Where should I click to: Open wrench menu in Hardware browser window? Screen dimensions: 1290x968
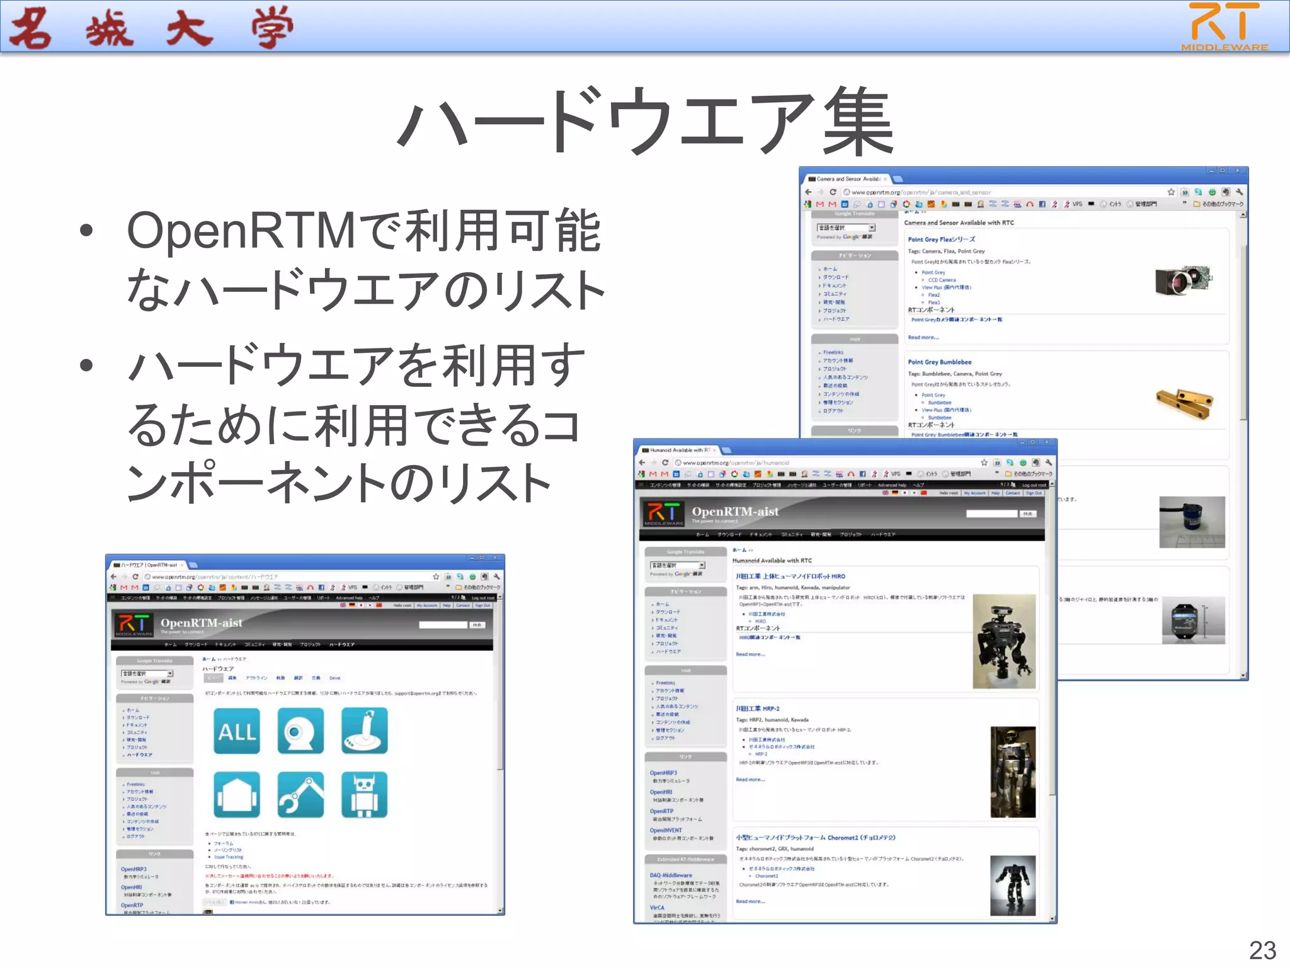coord(496,577)
